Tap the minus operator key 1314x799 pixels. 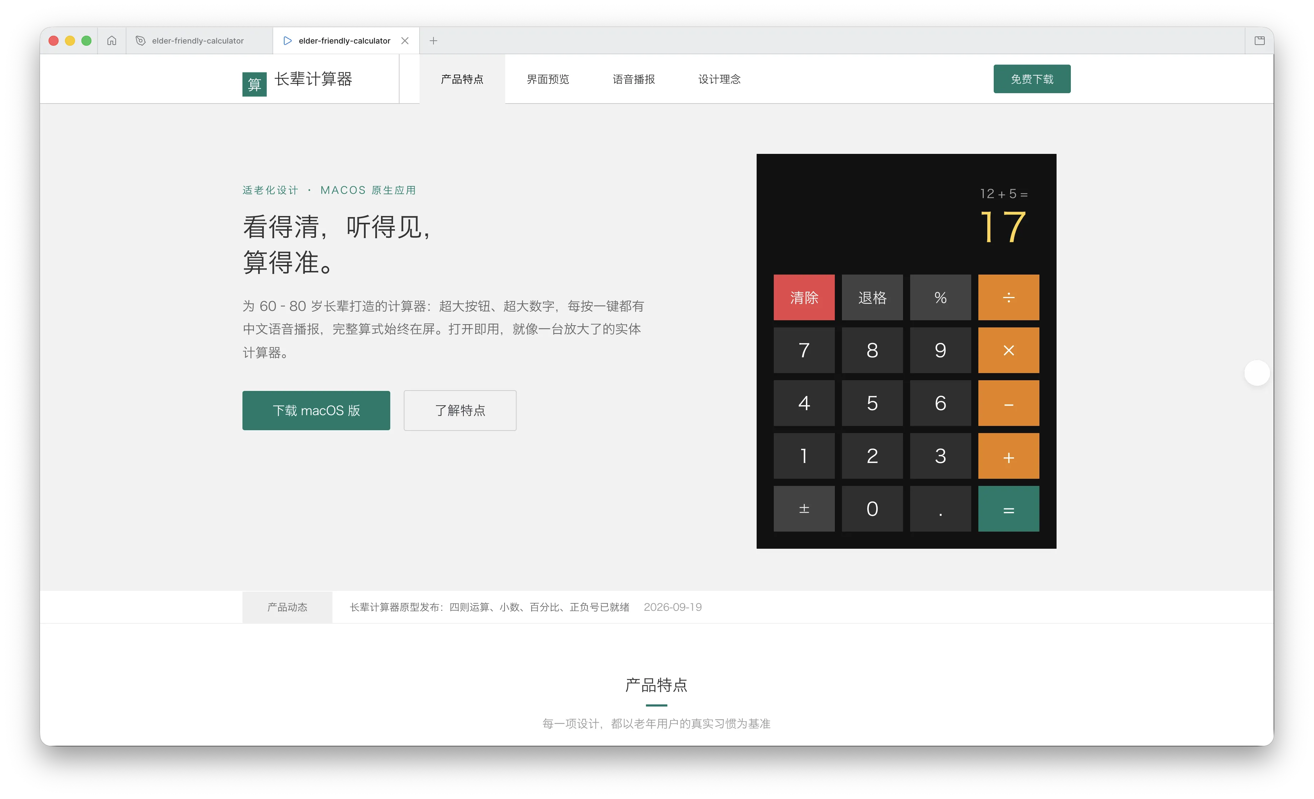(1008, 403)
